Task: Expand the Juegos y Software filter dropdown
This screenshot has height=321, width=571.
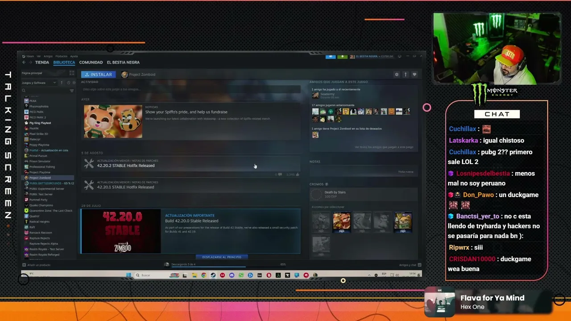Action: pos(39,82)
